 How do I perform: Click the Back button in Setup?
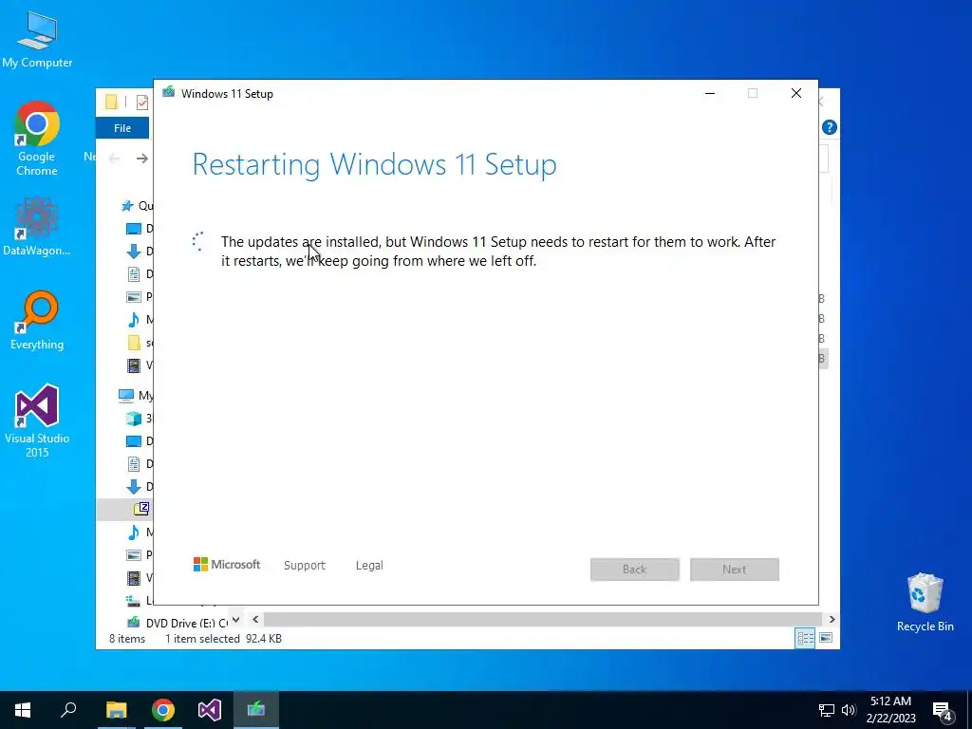pos(635,570)
